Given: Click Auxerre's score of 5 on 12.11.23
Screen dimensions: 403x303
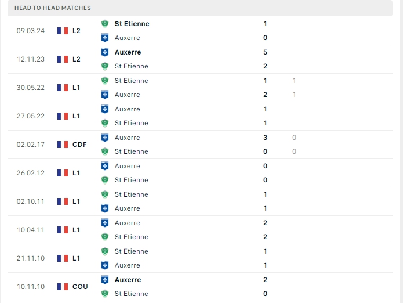Looking at the screenshot, I should pos(265,52).
